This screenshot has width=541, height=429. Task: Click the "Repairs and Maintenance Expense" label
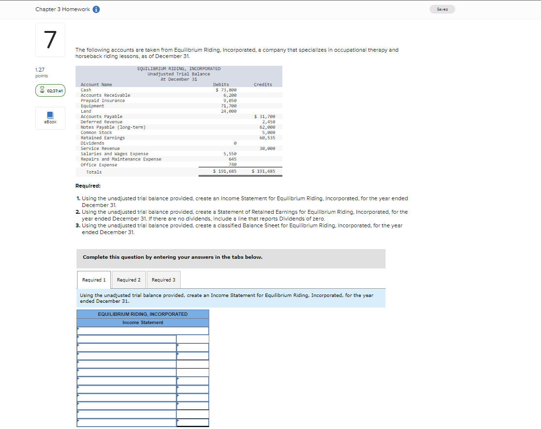[x=121, y=159]
